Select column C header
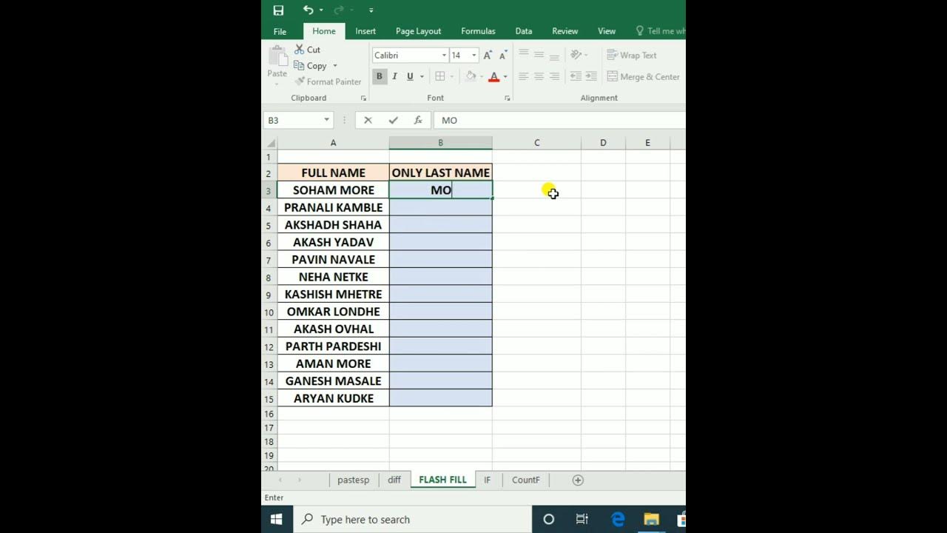 tap(536, 143)
